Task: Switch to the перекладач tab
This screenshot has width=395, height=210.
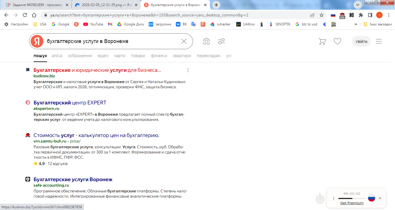Action: pos(208,56)
